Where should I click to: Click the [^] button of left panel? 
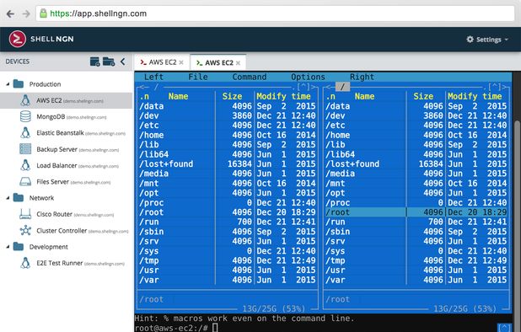[303, 88]
